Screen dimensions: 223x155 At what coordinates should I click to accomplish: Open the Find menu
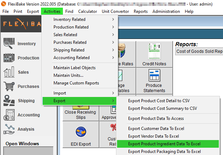click(x=69, y=11)
